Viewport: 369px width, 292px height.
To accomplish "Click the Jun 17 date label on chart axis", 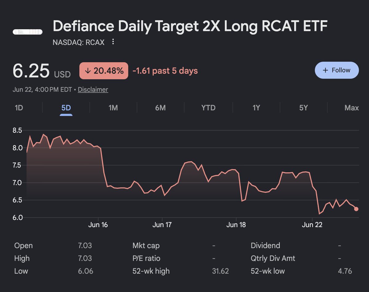I will [162, 225].
